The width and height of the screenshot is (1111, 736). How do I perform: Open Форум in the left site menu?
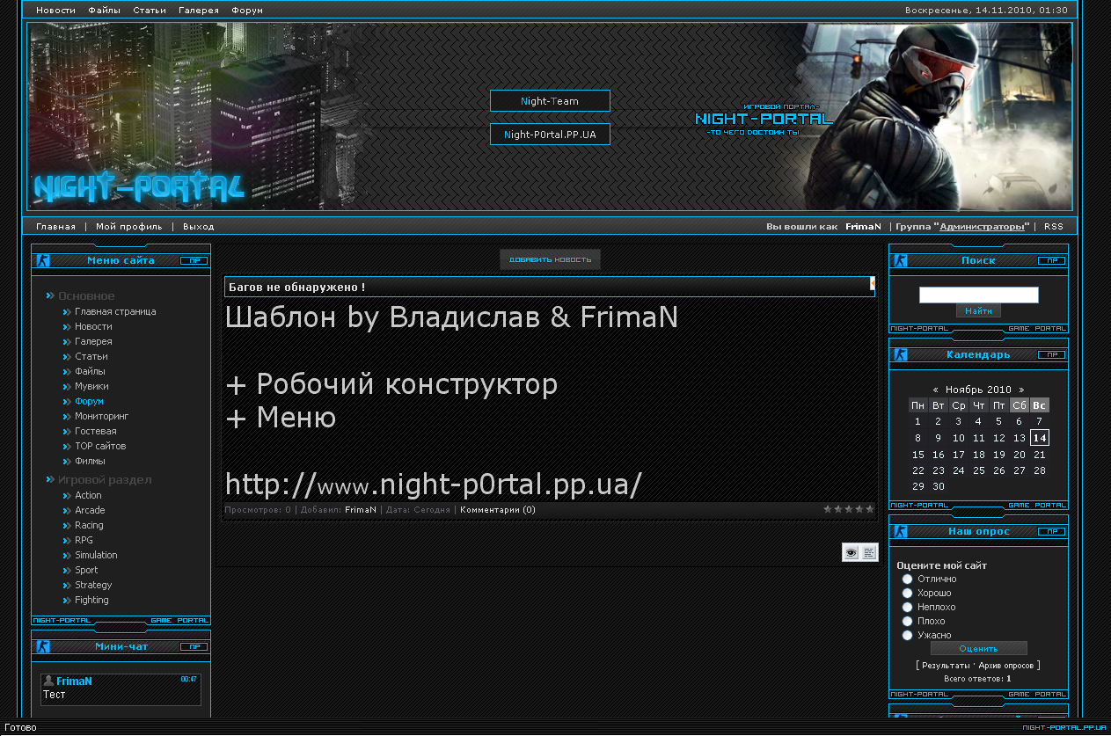(89, 401)
